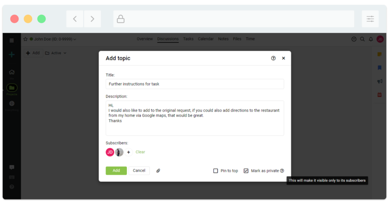Click the paperclip attach file icon
Viewport: 389px width, 204px height.
pos(158,171)
